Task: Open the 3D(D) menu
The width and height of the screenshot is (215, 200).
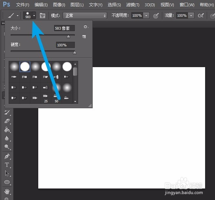Action: pos(150,5)
